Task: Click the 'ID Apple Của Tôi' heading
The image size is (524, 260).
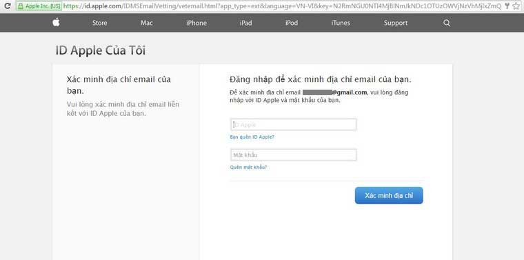Action: point(100,51)
